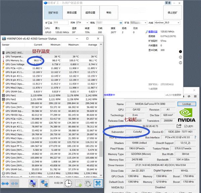Screen dimensions: 201x193
Task: Open the 查看收益 link
Action: (x=153, y=32)
